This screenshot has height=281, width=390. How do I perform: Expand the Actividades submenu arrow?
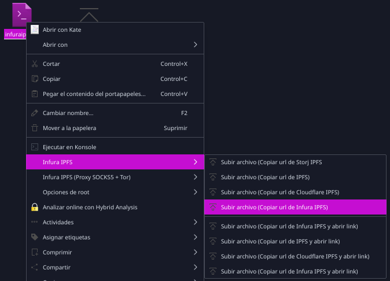coord(196,222)
